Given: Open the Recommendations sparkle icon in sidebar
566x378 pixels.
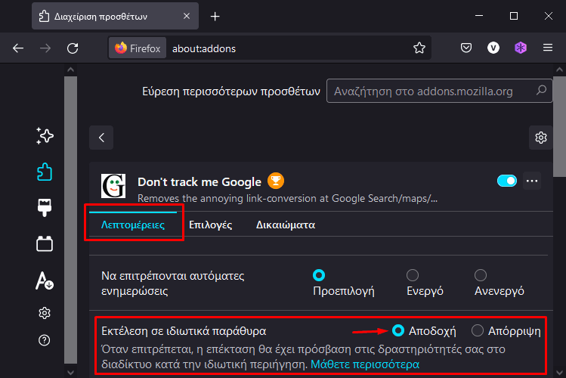Looking at the screenshot, I should 45,136.
